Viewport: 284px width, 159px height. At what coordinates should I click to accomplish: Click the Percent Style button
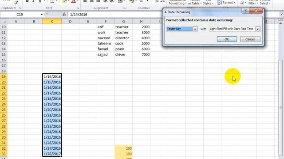coord(141,1)
